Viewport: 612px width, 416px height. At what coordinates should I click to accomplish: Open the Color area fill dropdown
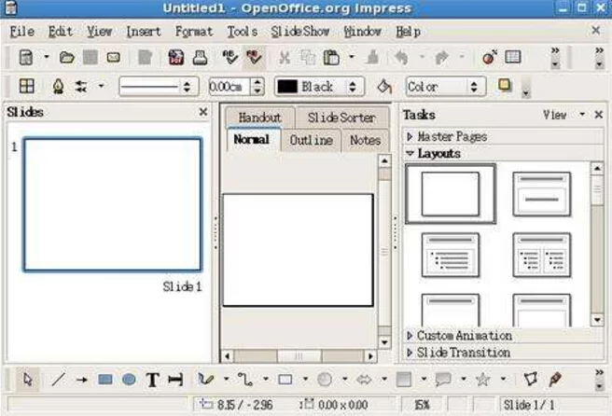(445, 87)
